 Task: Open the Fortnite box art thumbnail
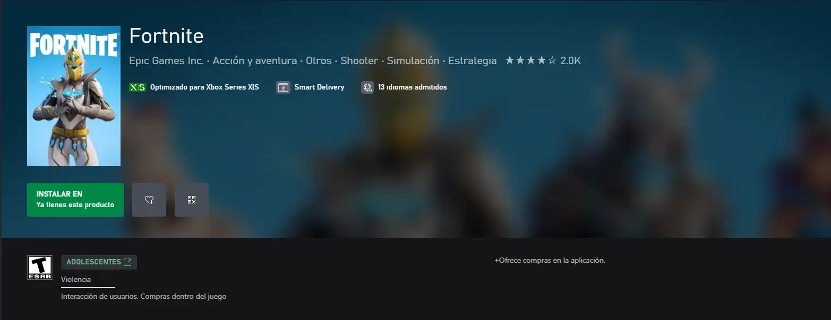pos(74,96)
